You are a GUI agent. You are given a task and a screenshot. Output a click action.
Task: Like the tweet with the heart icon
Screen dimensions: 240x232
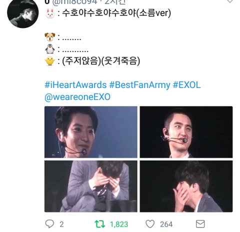[150, 224]
